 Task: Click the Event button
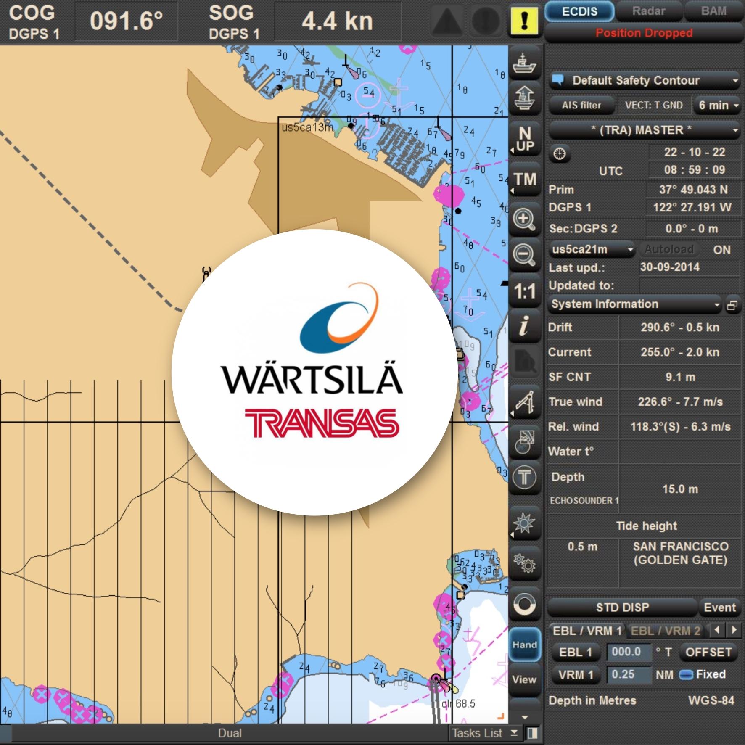click(720, 608)
